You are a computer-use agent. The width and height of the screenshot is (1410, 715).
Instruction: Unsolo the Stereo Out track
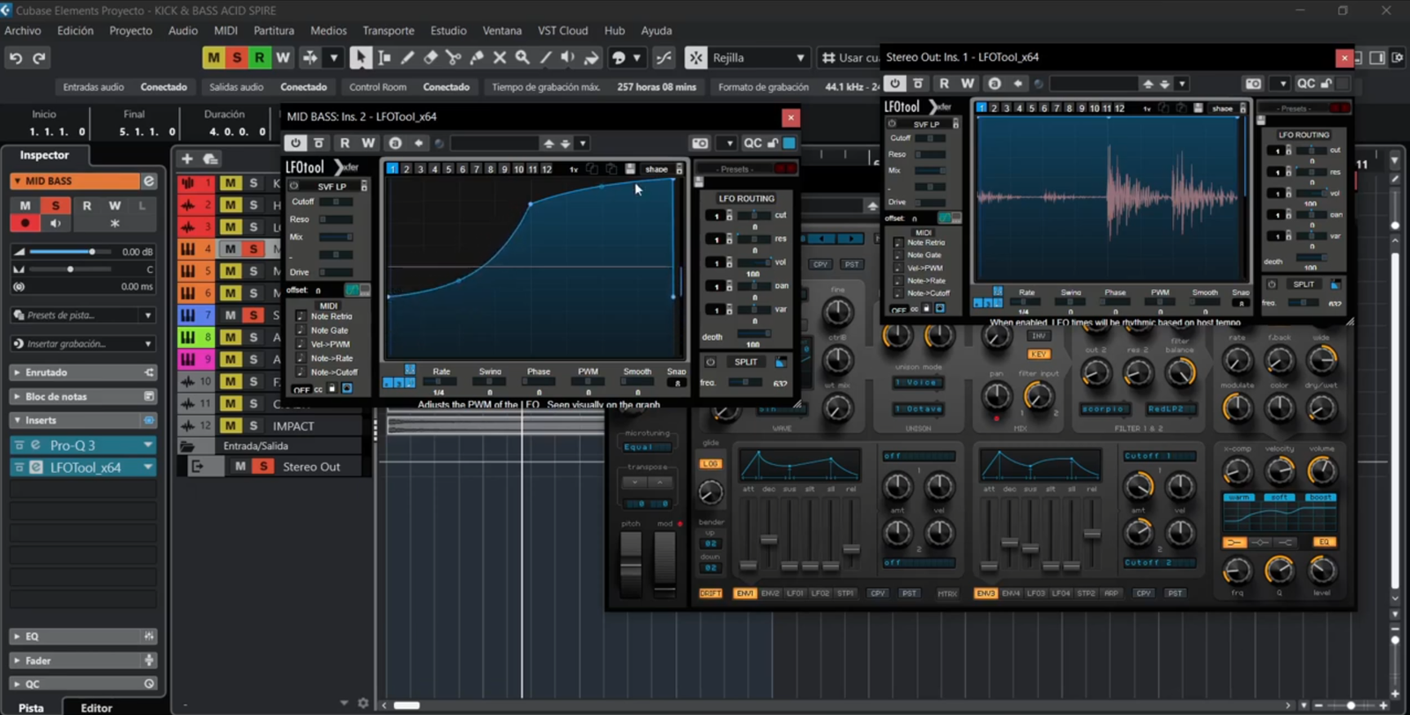263,467
